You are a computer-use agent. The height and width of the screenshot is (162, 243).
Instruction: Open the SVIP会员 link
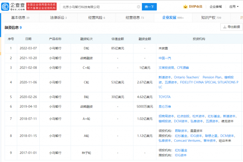click(x=196, y=7)
